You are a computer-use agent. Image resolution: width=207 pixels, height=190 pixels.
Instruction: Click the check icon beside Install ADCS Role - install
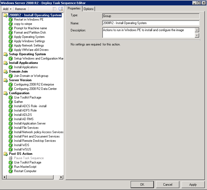[x=11, y=106]
